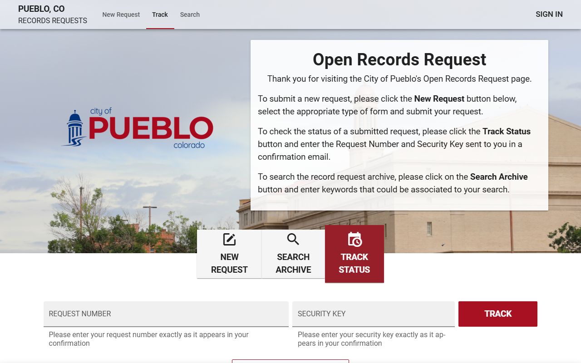Click the security key helper text
Screen dimensions: 581x363
(372, 339)
